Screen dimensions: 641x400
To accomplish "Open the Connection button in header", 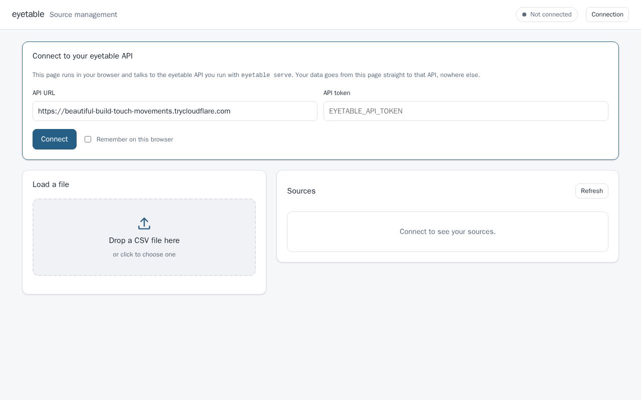I will (x=607, y=14).
